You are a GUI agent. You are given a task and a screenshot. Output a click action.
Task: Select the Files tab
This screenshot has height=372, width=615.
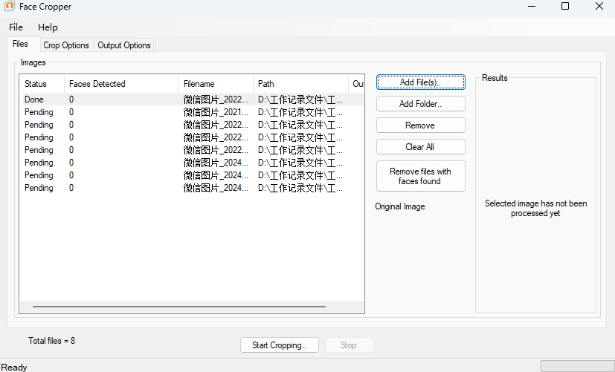click(20, 44)
